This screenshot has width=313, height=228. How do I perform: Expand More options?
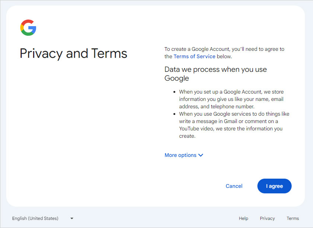(184, 155)
